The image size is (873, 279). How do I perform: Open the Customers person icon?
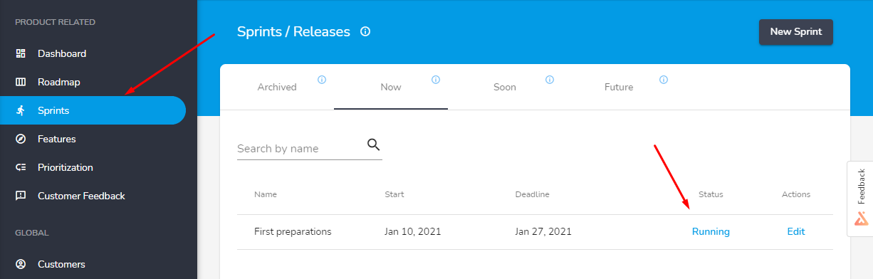point(21,264)
